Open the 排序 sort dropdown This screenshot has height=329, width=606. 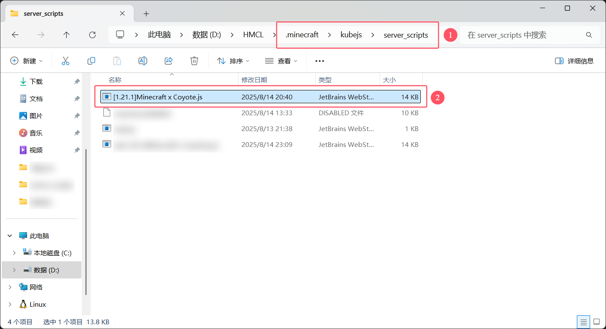pyautogui.click(x=233, y=61)
